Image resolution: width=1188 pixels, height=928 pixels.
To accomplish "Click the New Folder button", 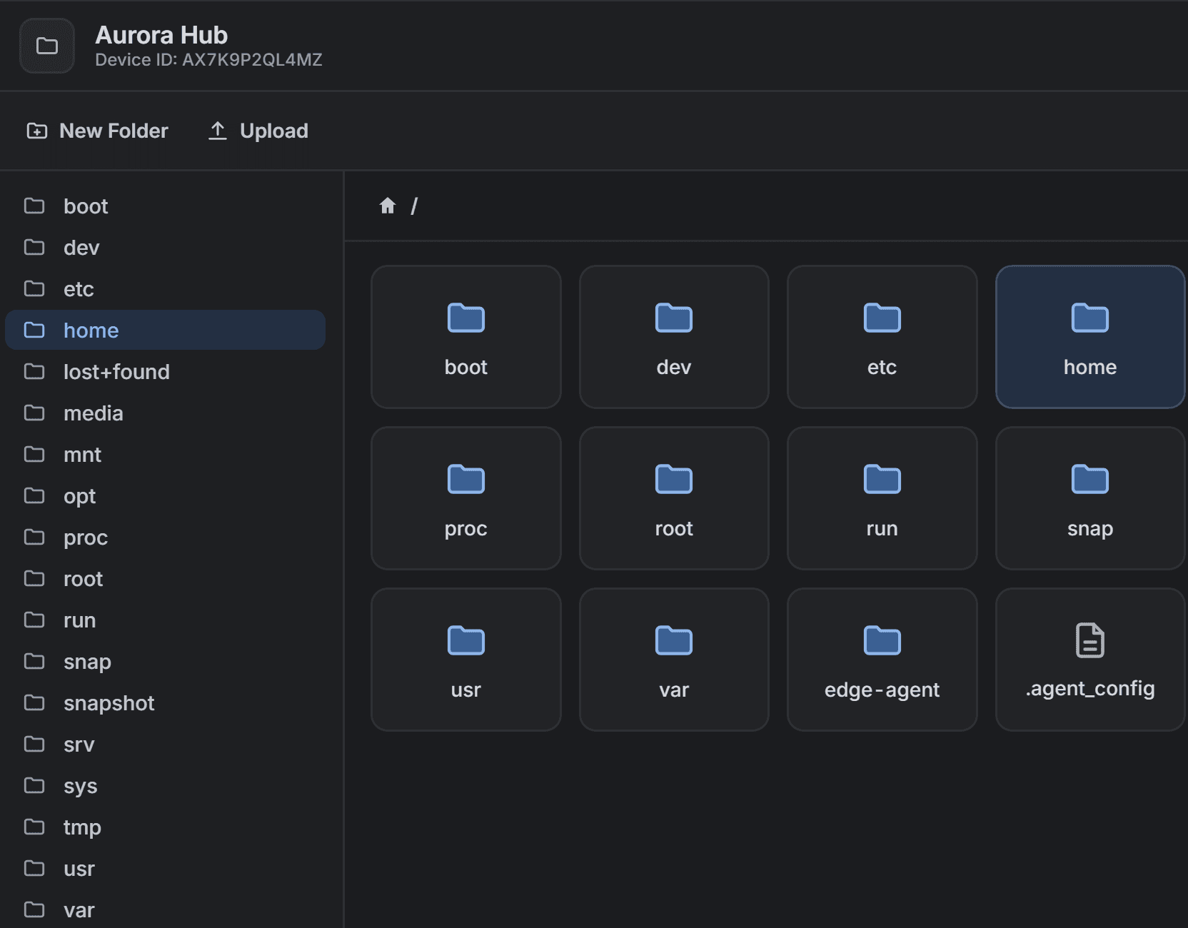I will pos(98,131).
